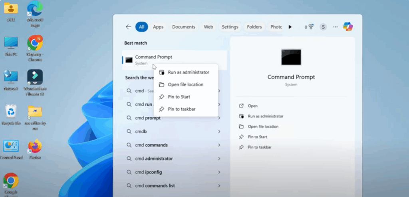Open the Recycle Bin desktop icon

(11, 115)
